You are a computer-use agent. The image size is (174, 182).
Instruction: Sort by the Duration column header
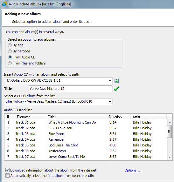pyautogui.click(x=118, y=117)
